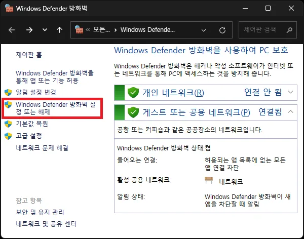This screenshot has height=239, width=304.
Task: Expand the address bar history dropdown
Action: [x=204, y=30]
